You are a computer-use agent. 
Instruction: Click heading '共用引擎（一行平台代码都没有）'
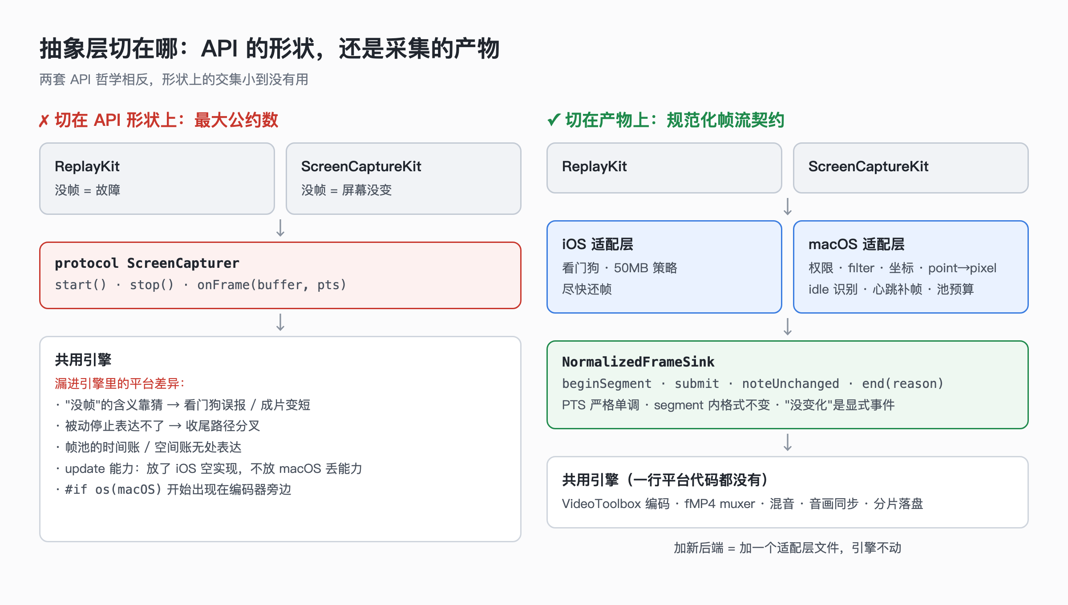click(665, 480)
